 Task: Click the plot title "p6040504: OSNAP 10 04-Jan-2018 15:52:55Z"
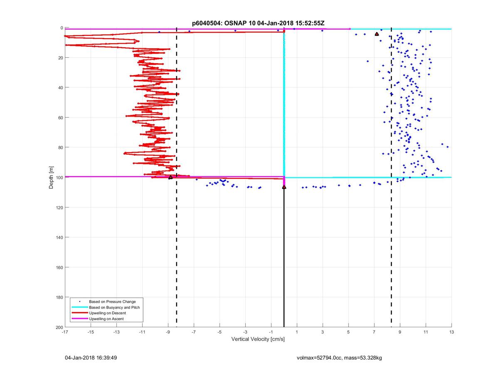[x=258, y=23]
